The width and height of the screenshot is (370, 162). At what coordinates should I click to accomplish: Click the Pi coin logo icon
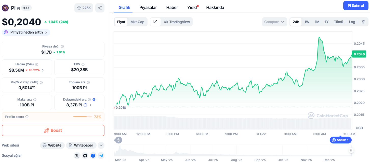[5, 8]
